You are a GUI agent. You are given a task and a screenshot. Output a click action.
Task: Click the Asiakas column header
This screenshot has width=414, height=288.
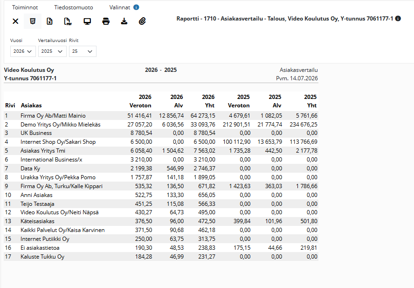[x=31, y=105]
